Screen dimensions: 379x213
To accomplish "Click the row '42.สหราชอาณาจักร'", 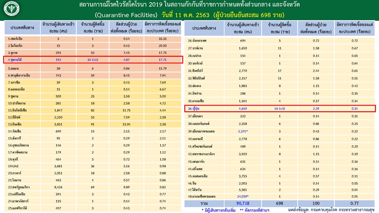I will (279, 154).
